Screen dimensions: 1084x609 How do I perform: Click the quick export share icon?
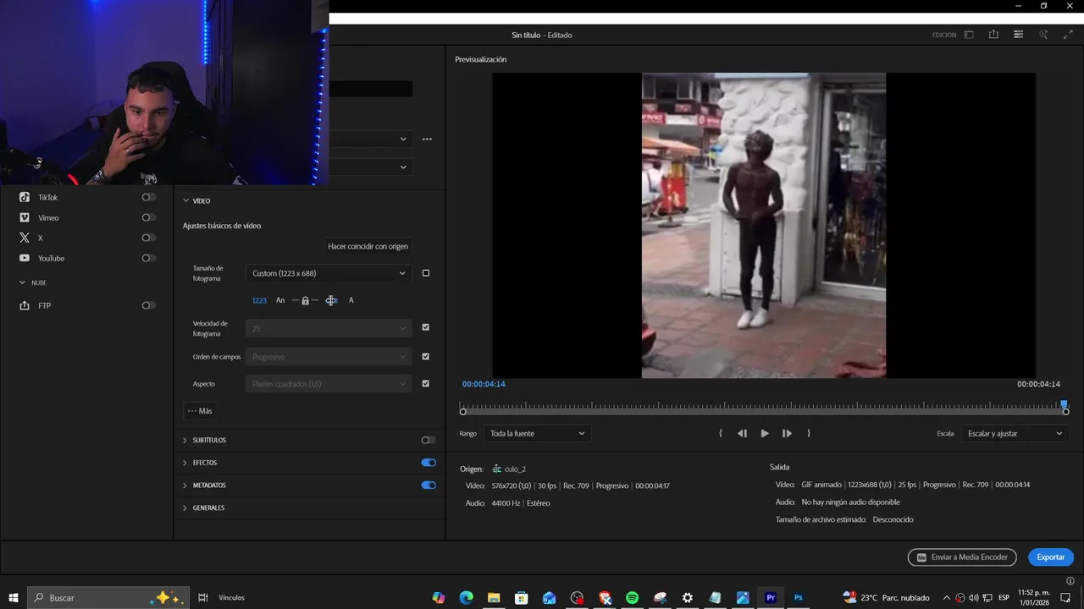coord(993,35)
